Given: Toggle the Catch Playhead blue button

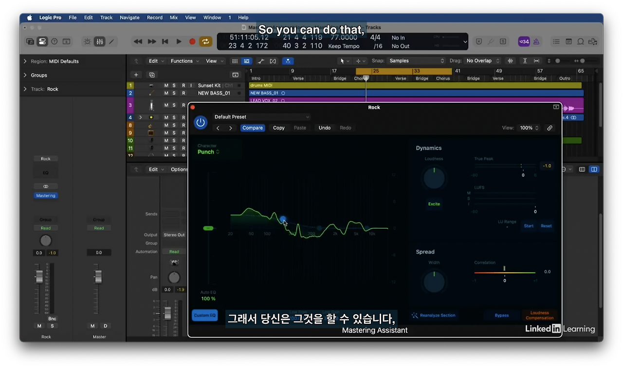Looking at the screenshot, I should click(288, 61).
